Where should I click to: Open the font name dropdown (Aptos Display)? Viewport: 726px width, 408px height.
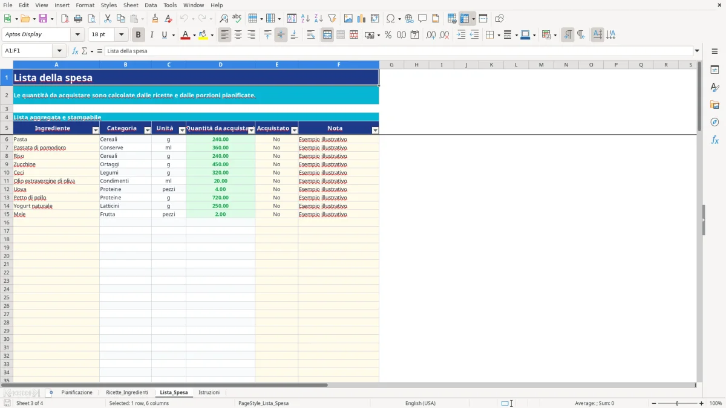point(77,34)
